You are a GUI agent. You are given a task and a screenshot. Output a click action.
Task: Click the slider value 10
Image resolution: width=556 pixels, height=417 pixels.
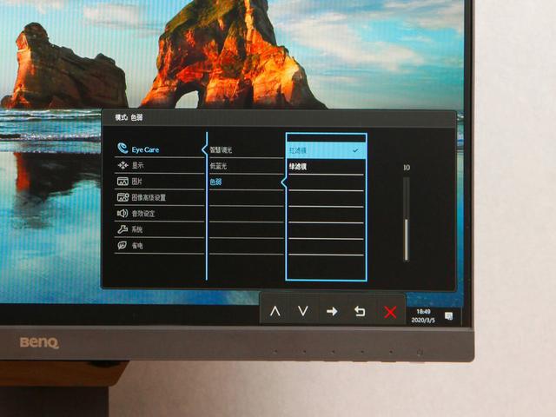coord(407,168)
